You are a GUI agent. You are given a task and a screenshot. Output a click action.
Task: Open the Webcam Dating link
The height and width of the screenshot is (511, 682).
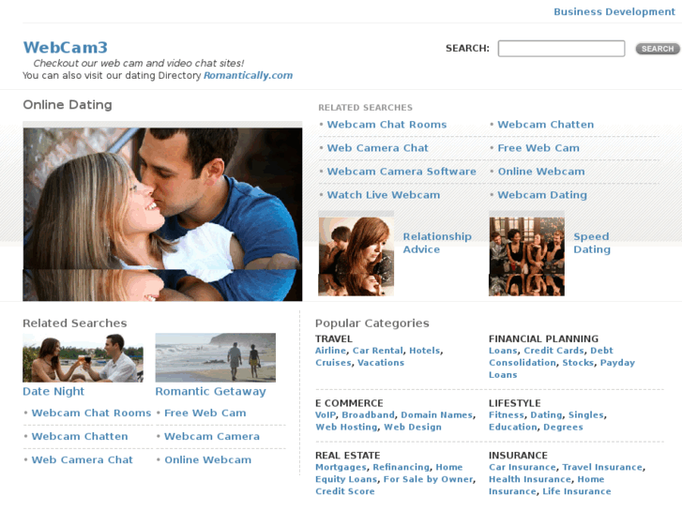(542, 195)
